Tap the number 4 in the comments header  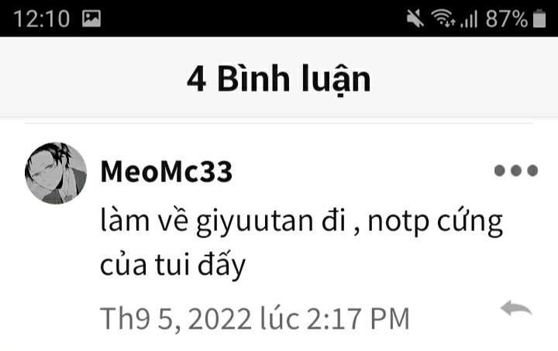[196, 79]
